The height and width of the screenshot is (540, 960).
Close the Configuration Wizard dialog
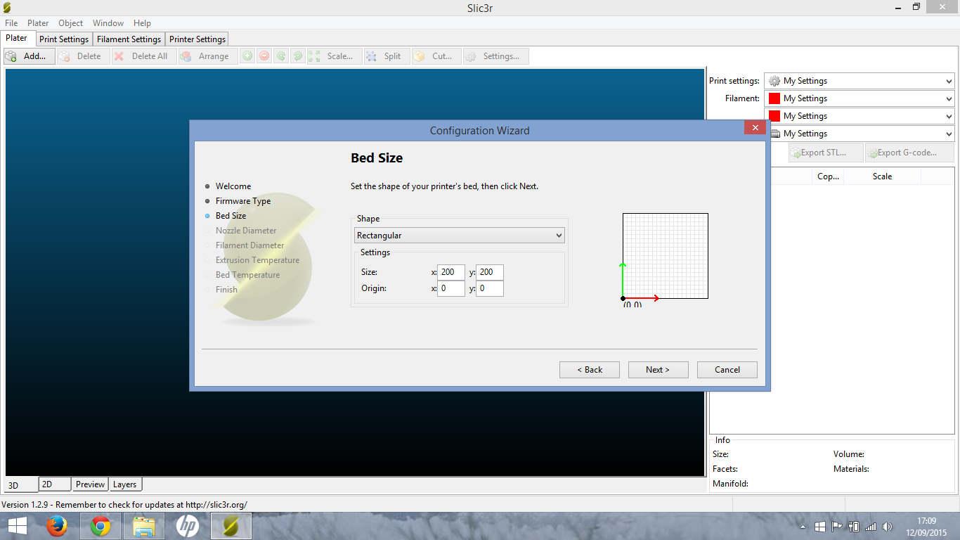pyautogui.click(x=755, y=128)
